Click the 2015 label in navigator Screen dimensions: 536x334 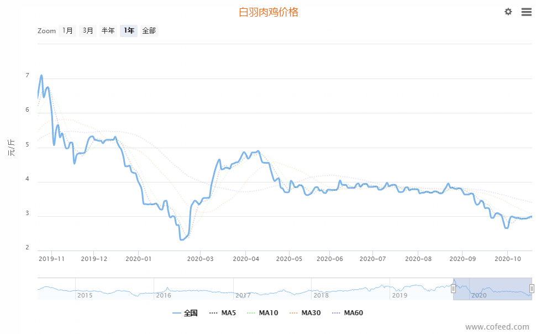pyautogui.click(x=85, y=295)
